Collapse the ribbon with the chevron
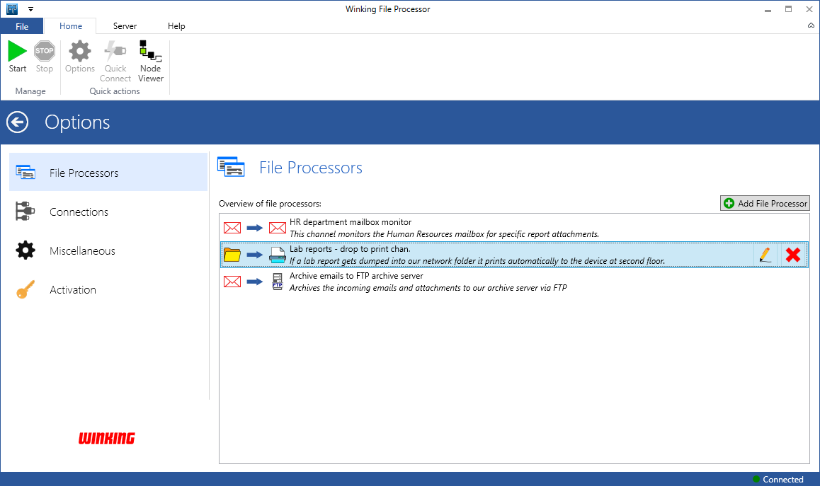The width and height of the screenshot is (820, 486). tap(811, 25)
